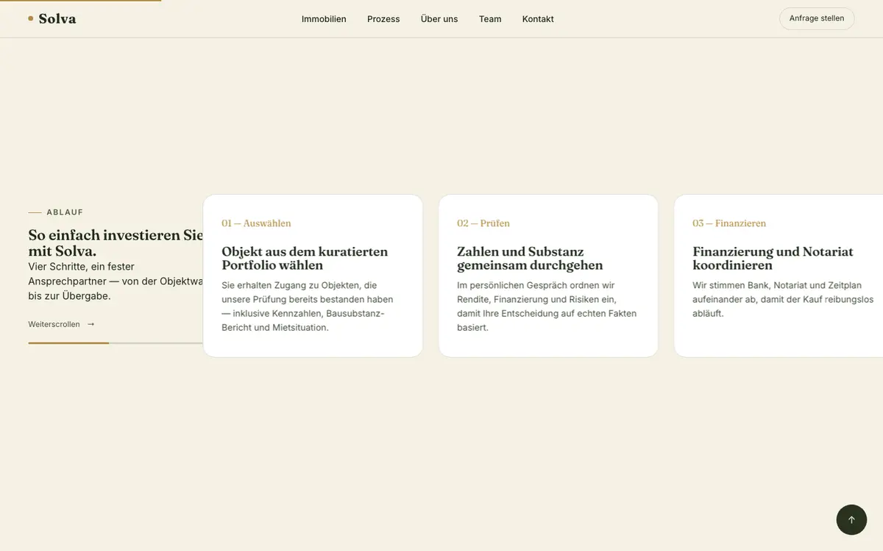883x551 pixels.
Task: Click the arrow icon beside Weiterscrollen
Action: (91, 324)
